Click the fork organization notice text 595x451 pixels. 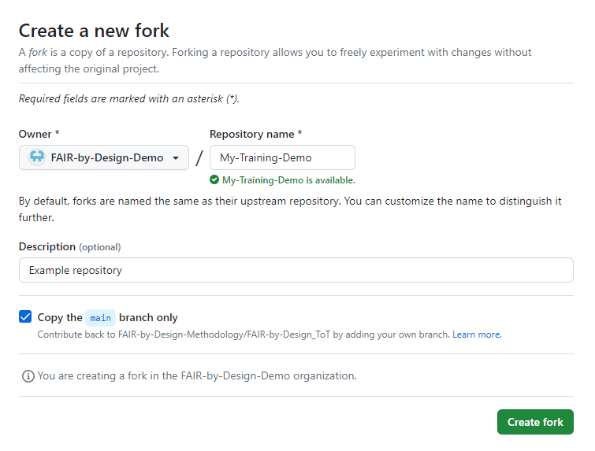coord(197,376)
